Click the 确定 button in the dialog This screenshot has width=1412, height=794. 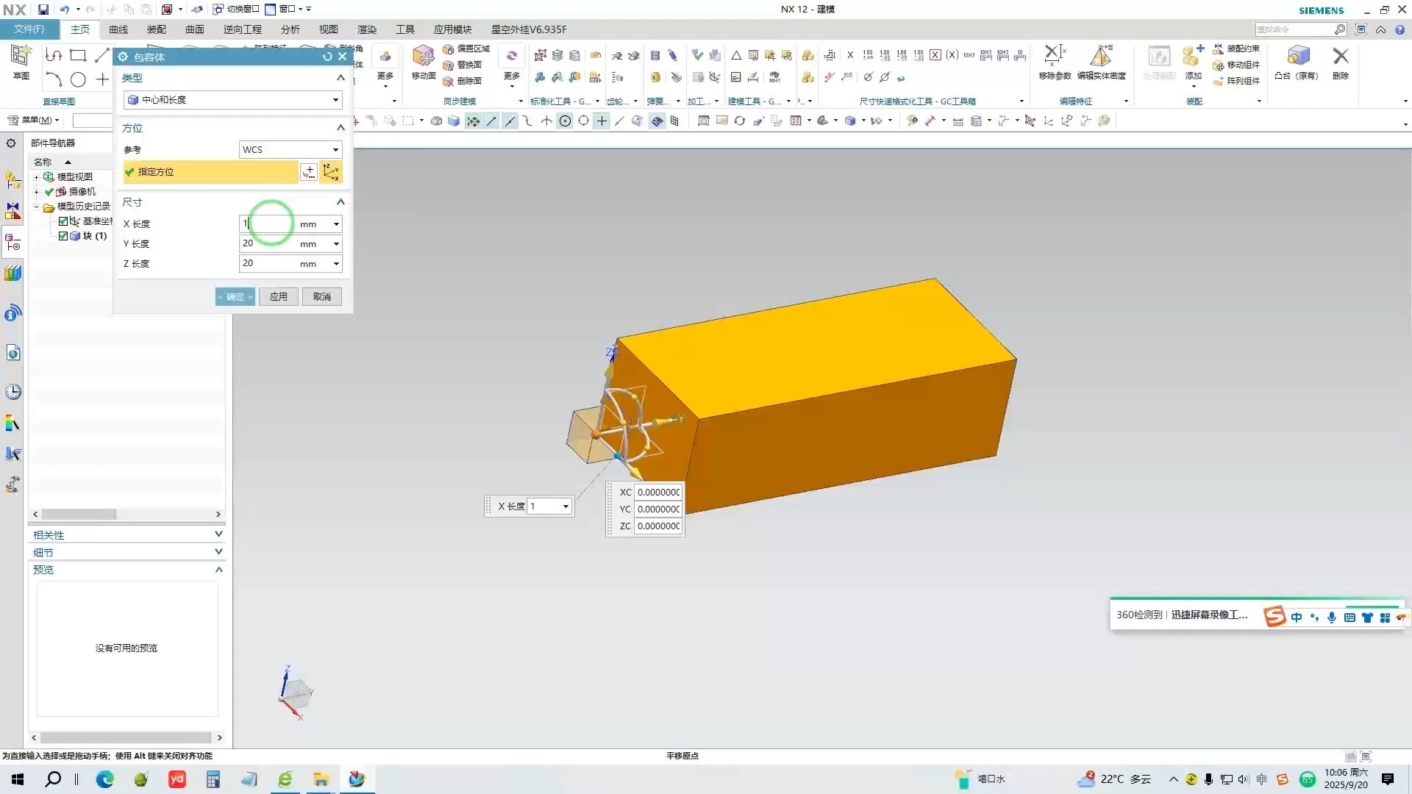[x=235, y=296]
